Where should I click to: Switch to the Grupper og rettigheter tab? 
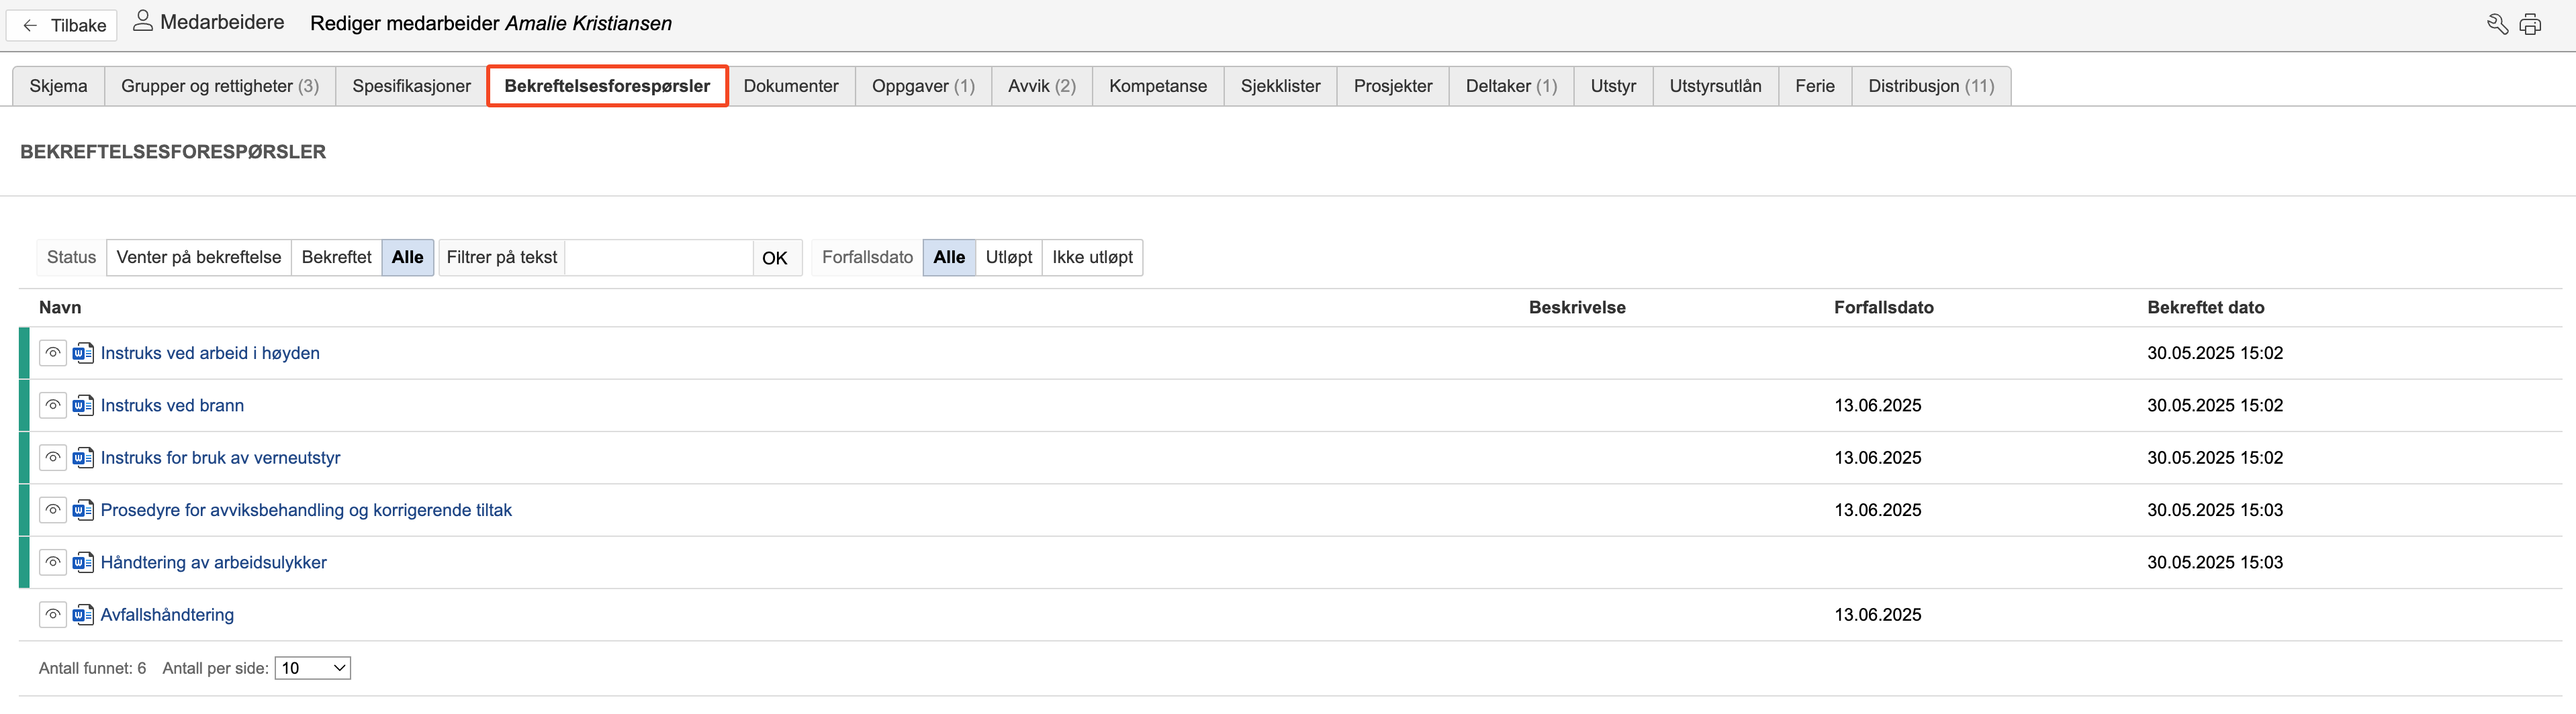[219, 86]
